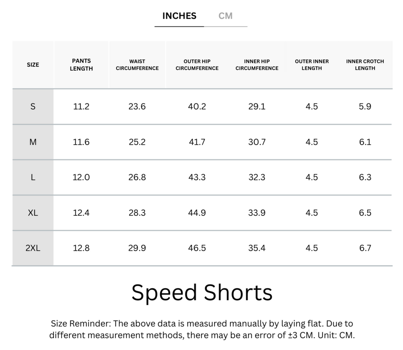The height and width of the screenshot is (350, 403).
Task: Click the Speed Shorts title
Action: click(x=202, y=292)
